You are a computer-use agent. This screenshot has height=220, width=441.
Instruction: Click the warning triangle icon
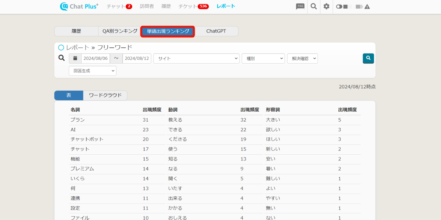(x=367, y=7)
